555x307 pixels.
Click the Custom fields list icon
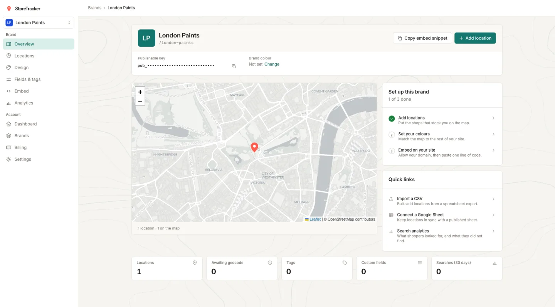pyautogui.click(x=420, y=263)
